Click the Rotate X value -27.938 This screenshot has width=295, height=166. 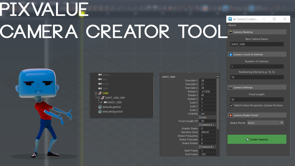(x=208, y=91)
